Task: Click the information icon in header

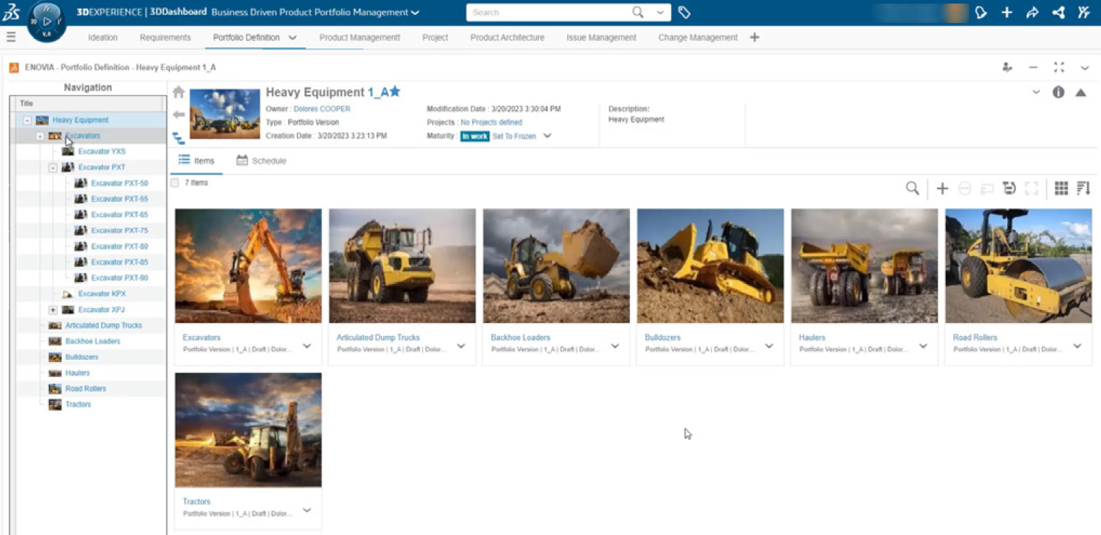Action: point(1058,92)
